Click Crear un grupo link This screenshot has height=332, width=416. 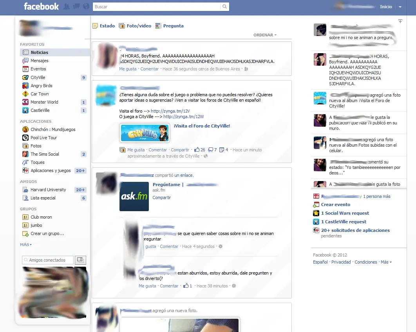pos(47,233)
